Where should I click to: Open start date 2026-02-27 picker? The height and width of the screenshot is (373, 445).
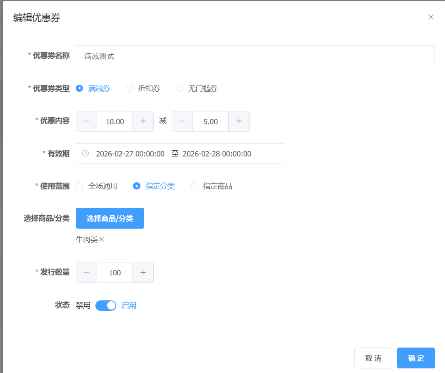[x=130, y=154]
